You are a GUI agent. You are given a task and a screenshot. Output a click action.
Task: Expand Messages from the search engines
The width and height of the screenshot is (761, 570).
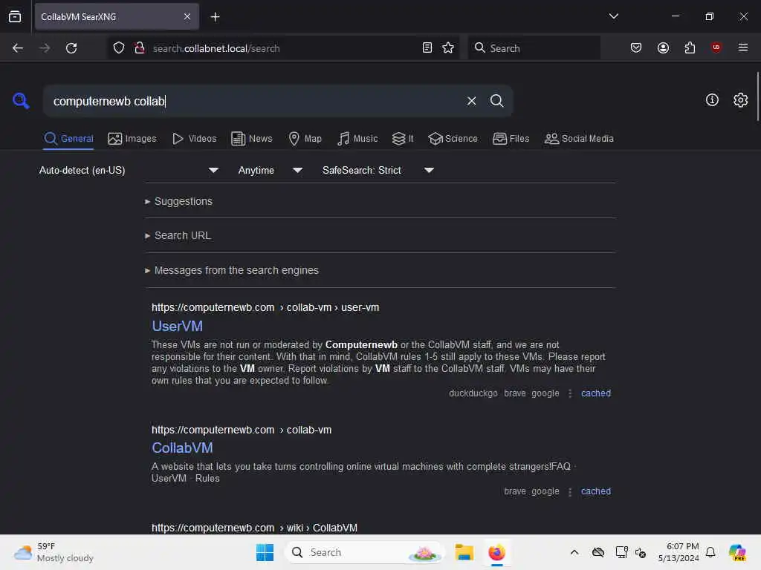232,270
